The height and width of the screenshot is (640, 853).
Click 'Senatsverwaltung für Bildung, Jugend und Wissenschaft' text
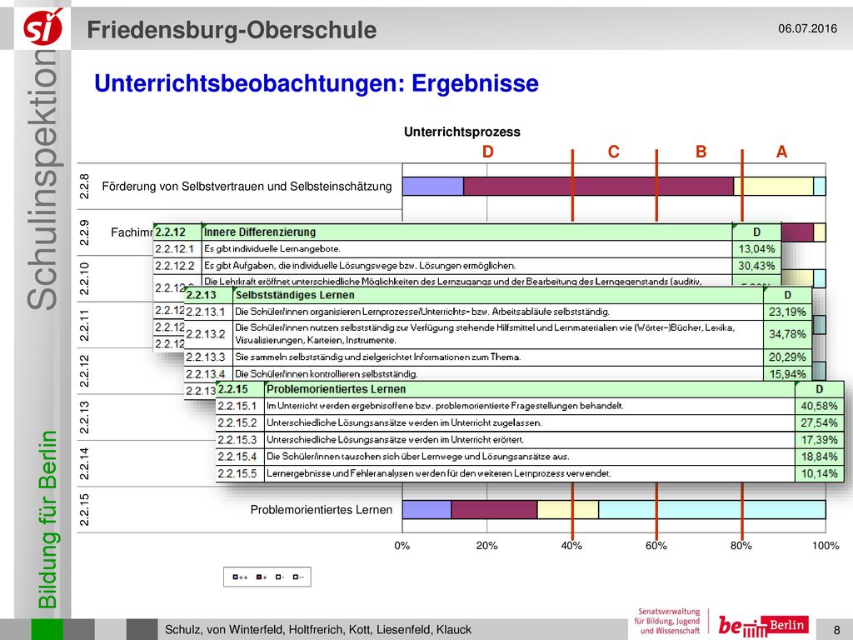coord(668,621)
